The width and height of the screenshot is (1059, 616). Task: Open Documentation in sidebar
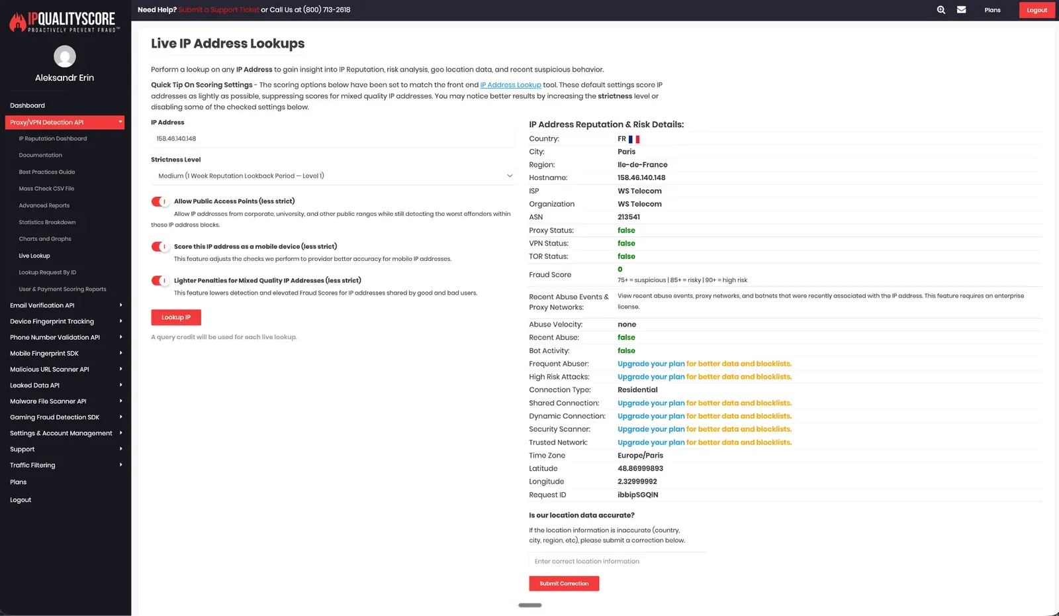click(x=40, y=155)
